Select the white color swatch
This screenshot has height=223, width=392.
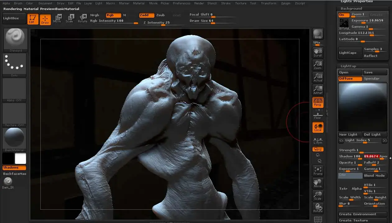[x=21, y=158]
